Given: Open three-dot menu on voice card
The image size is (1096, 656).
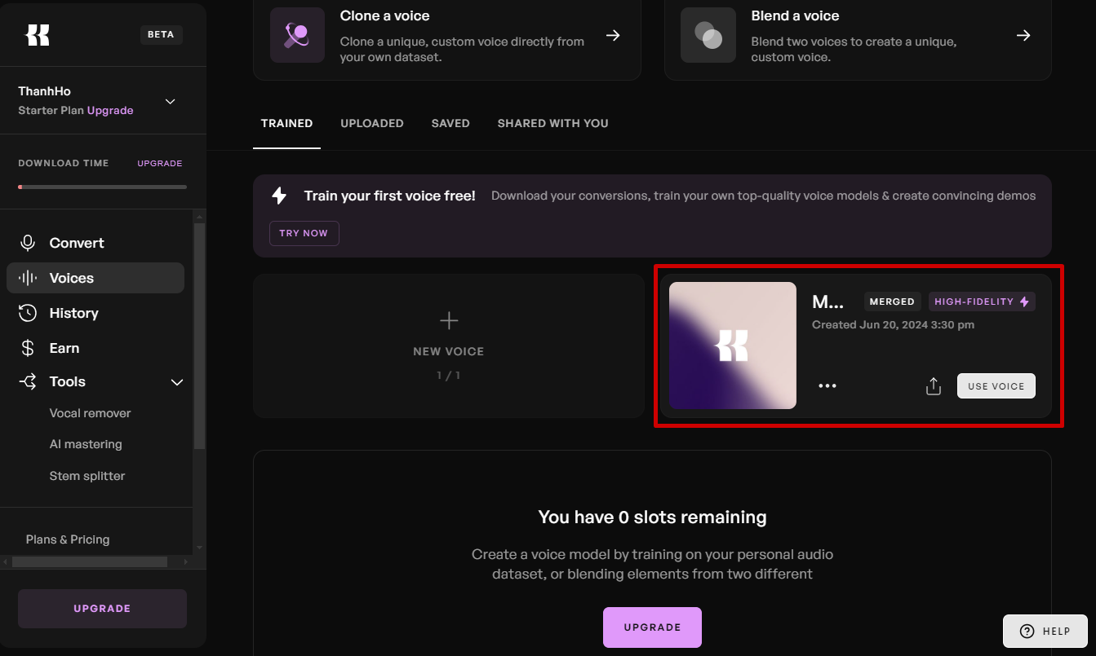Looking at the screenshot, I should (x=828, y=386).
